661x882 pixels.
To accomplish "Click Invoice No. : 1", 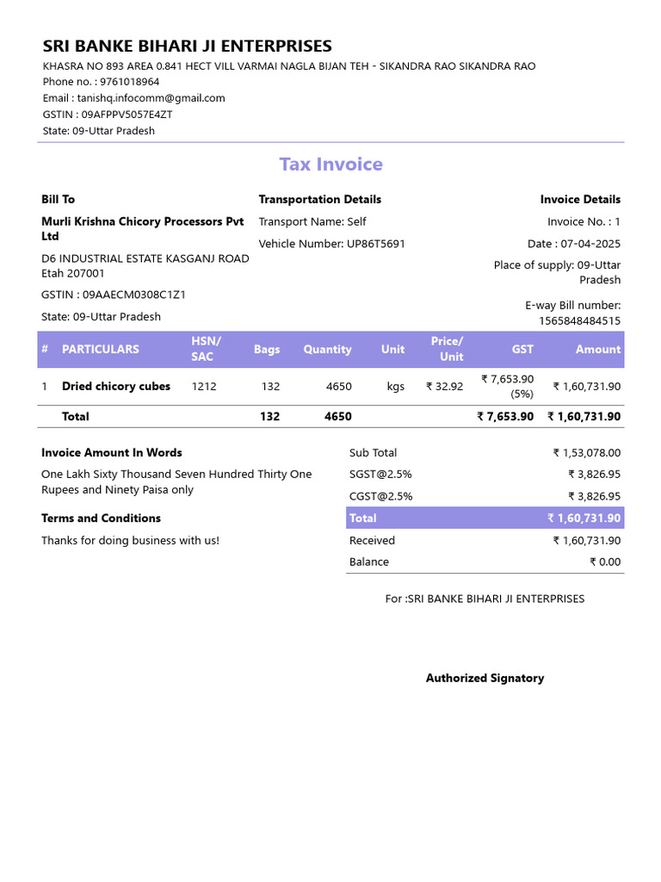I will click(584, 221).
